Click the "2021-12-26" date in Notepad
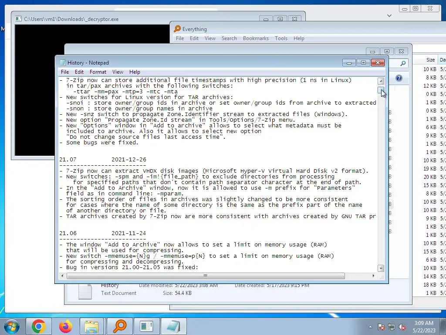 129,160
